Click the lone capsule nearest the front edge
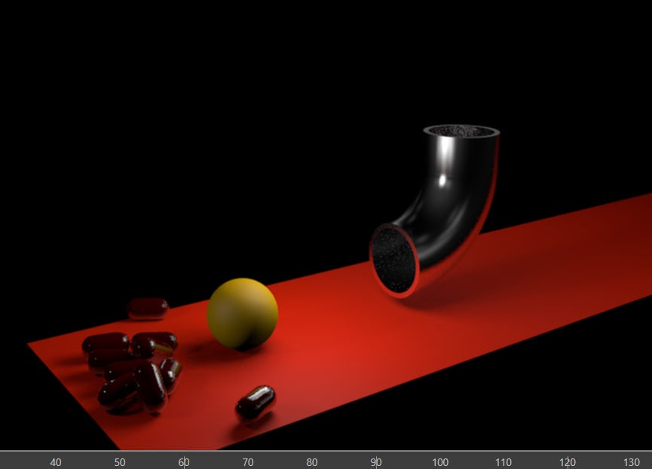The width and height of the screenshot is (652, 469). click(256, 402)
